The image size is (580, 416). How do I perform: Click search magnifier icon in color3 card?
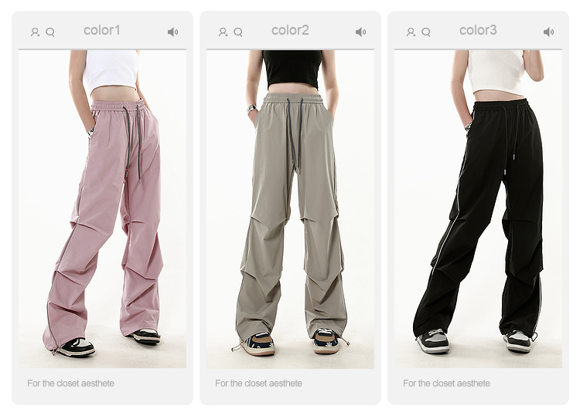[x=426, y=32]
